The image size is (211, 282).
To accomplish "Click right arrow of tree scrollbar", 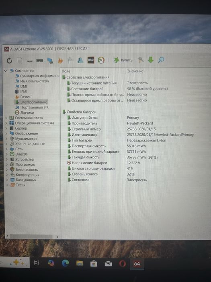I will coord(57,237).
